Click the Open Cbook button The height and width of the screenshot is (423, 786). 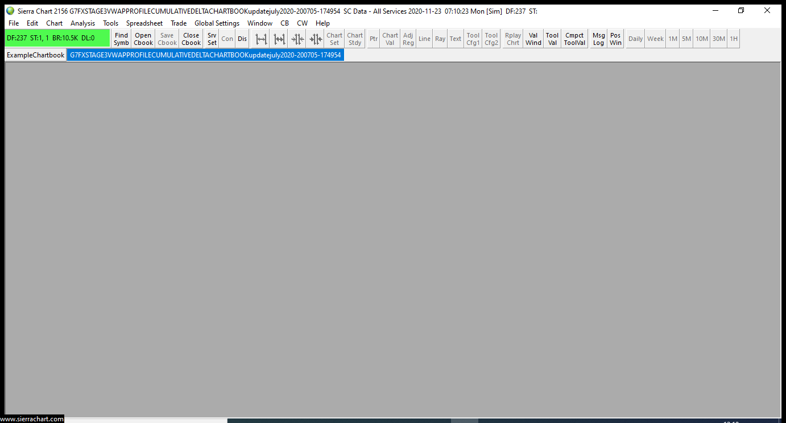point(143,39)
